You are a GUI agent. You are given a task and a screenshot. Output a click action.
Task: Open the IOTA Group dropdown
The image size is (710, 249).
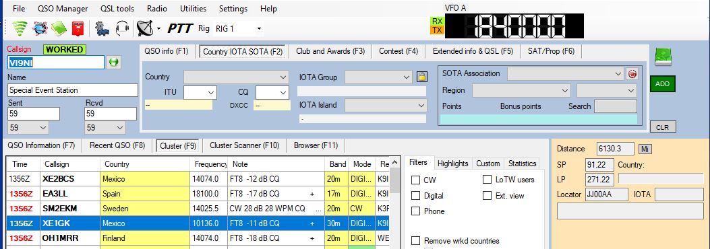[378, 77]
